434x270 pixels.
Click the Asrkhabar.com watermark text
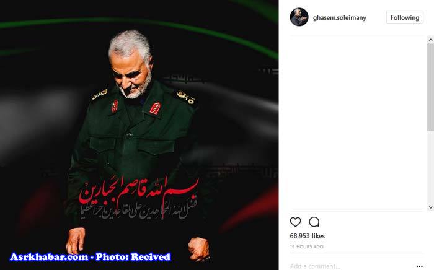coord(91,257)
